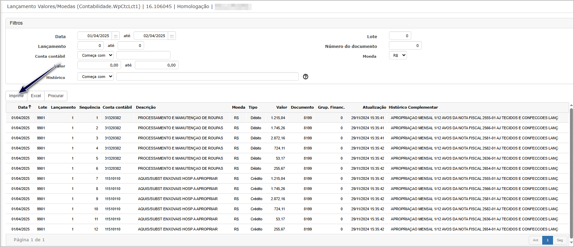Screen dimensions: 574x247
Task: Click value 53,17 in the sequência 5 row
Action: click(280, 158)
